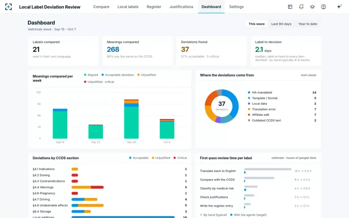Click the Sep 22 bar
349x218 pixels.
pos(96,131)
